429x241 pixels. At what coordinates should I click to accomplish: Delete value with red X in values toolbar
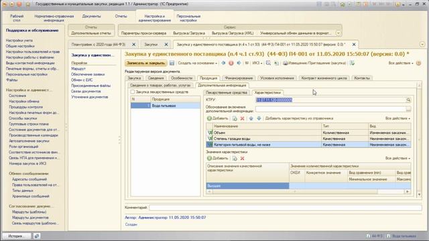[x=242, y=158]
